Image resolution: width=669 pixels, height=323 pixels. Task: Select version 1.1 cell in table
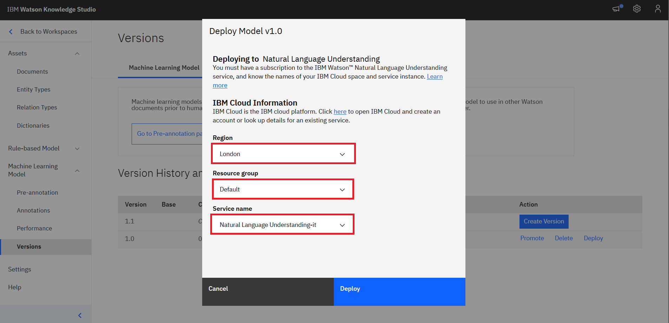[130, 221]
